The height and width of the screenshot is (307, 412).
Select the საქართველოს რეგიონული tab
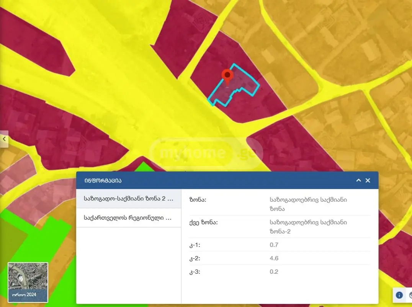tap(129, 218)
